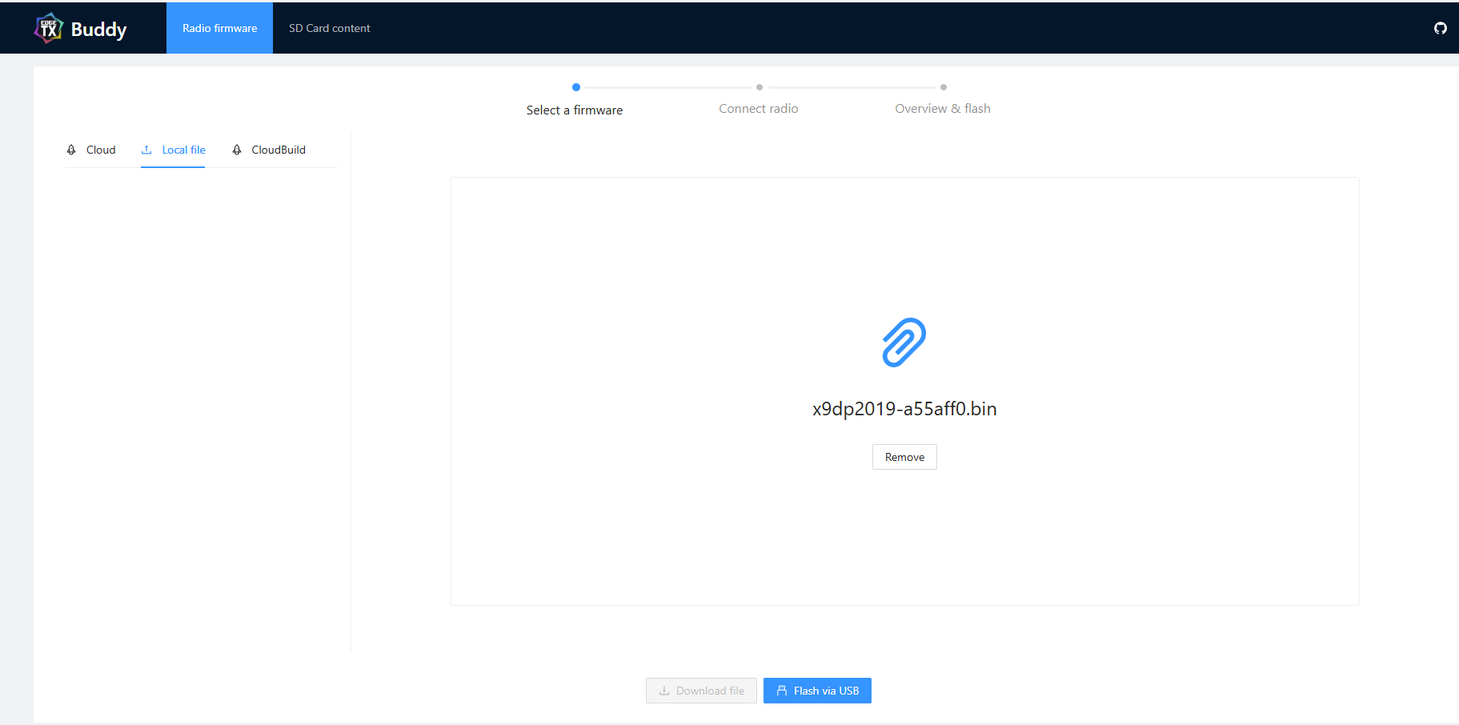Click the disabled Download file button
1459x725 pixels.
click(701, 690)
